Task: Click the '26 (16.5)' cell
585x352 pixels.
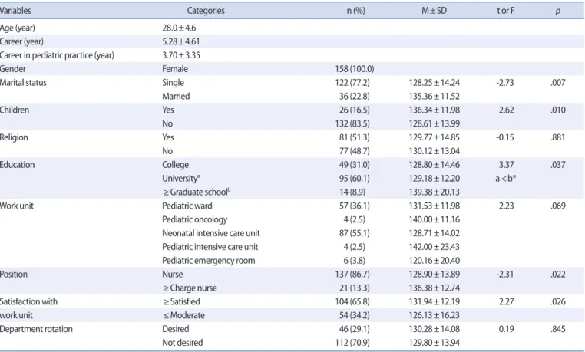Action: tap(355, 110)
